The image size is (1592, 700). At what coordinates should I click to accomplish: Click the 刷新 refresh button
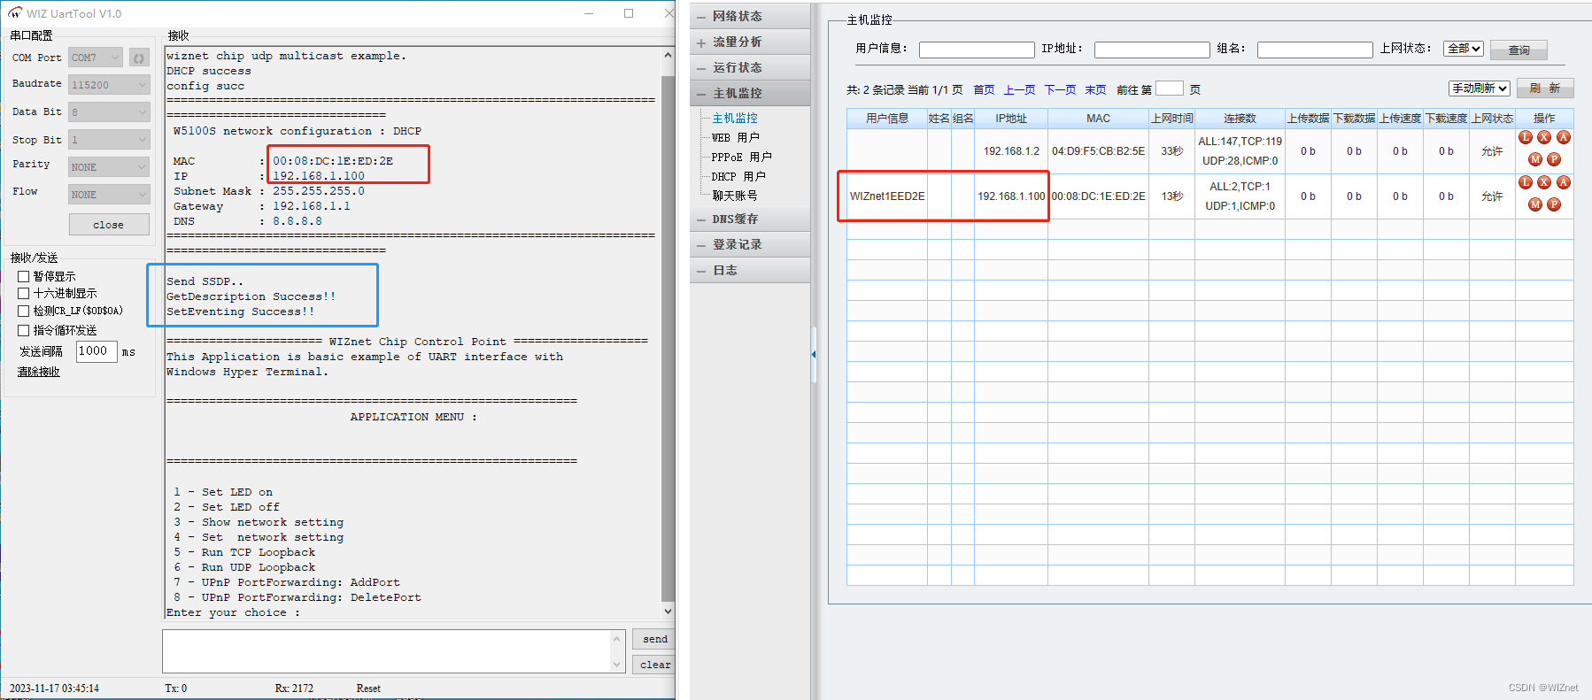point(1545,88)
